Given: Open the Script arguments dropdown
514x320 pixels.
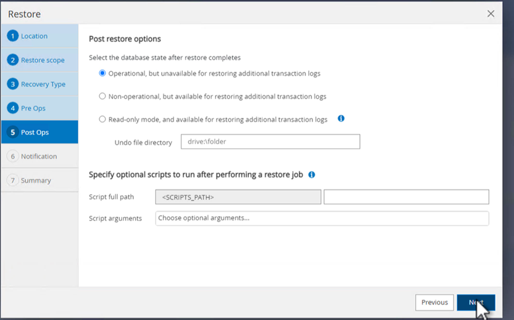Looking at the screenshot, I should (322, 218).
